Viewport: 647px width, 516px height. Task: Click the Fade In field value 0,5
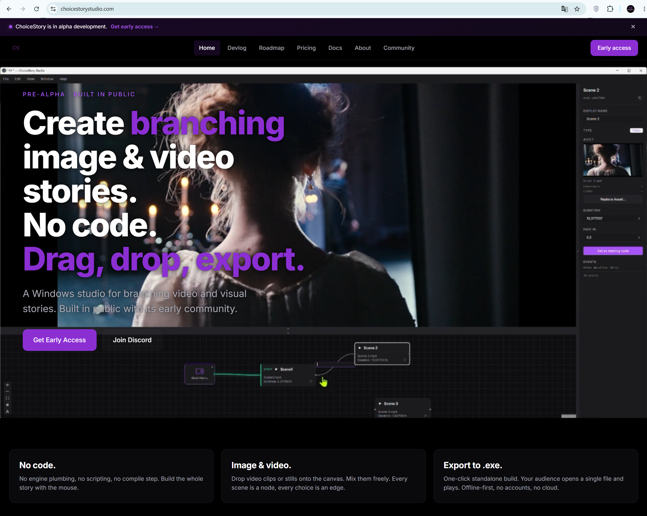(x=613, y=237)
